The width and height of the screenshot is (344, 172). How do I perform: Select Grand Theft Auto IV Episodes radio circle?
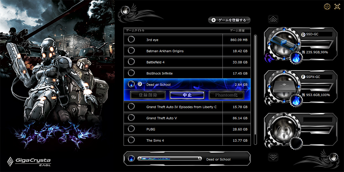pos(131,106)
